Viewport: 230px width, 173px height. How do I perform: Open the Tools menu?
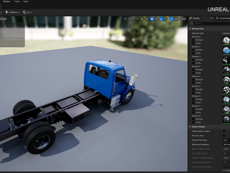[x=17, y=1]
